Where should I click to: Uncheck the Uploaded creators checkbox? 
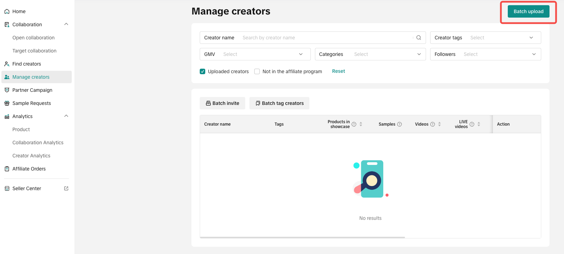coord(202,71)
